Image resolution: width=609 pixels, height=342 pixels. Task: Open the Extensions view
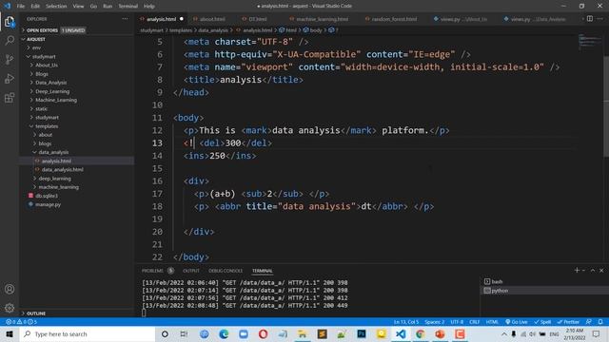pyautogui.click(x=10, y=97)
